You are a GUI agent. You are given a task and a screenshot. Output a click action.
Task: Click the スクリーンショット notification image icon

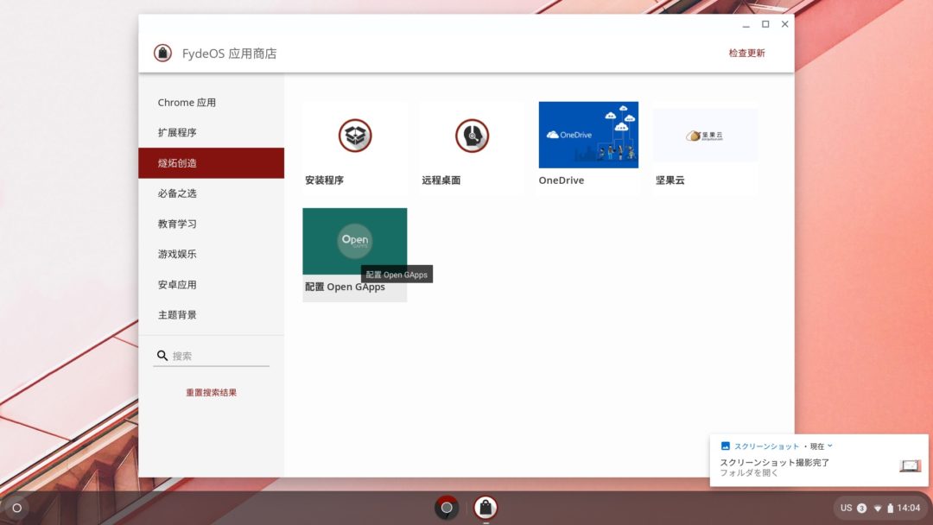click(x=726, y=446)
